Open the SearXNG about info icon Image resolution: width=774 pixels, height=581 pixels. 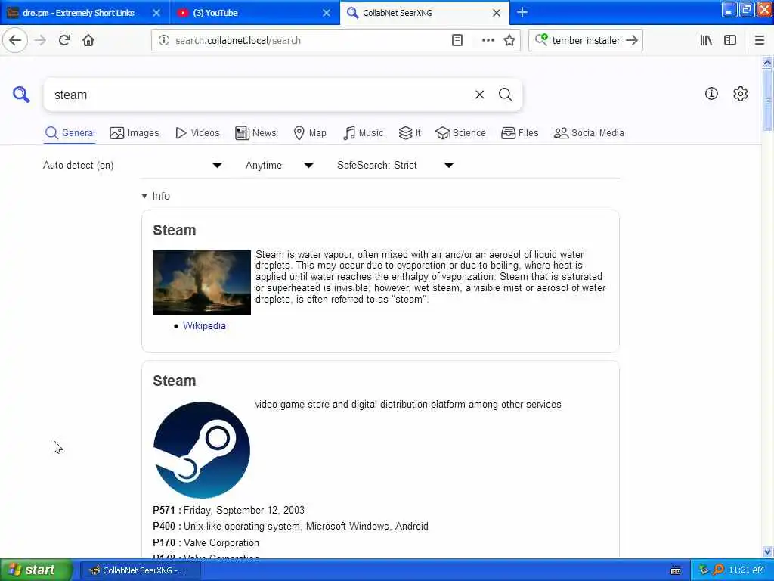click(x=711, y=93)
